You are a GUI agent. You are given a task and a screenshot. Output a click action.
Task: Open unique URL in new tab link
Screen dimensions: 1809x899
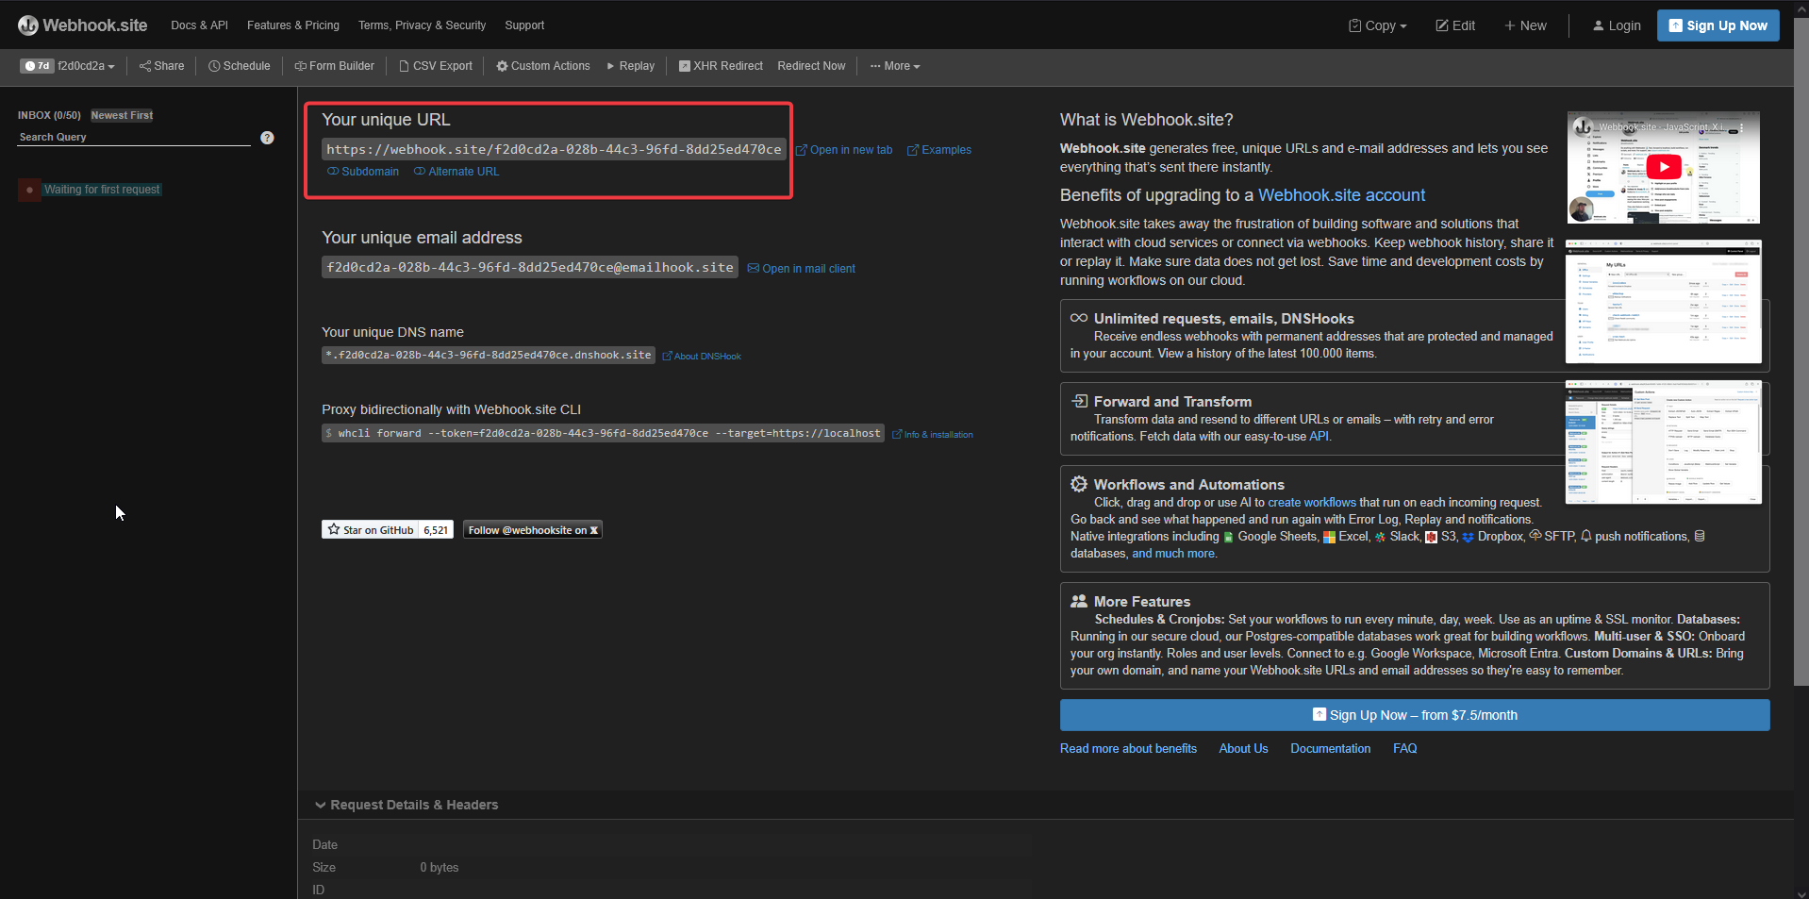844,150
